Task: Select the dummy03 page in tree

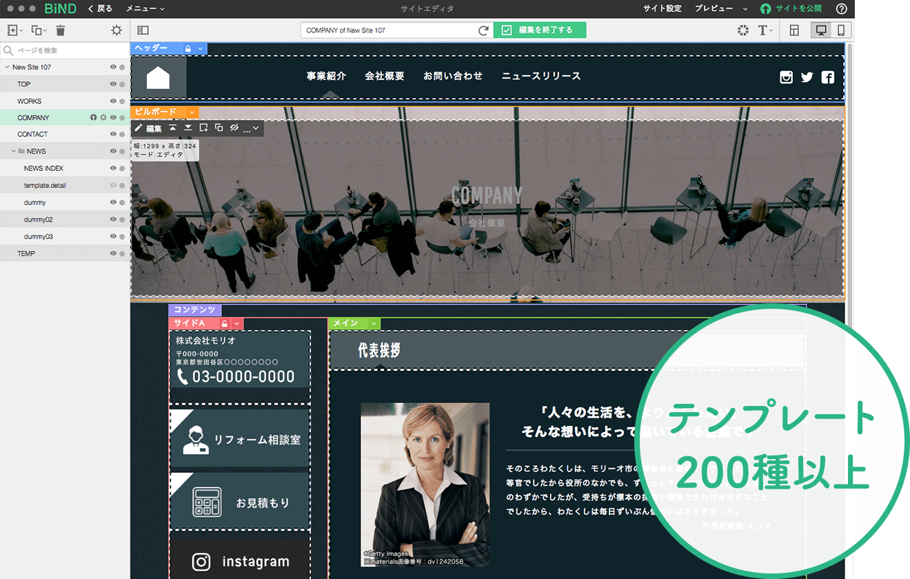Action: [x=65, y=236]
